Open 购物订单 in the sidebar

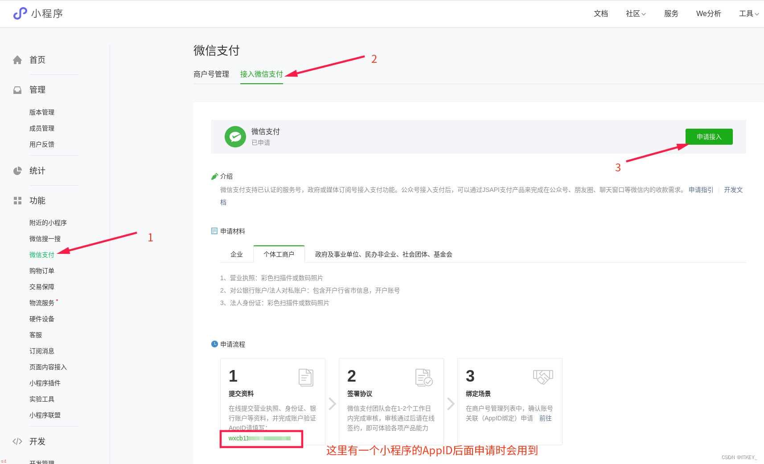[42, 271]
